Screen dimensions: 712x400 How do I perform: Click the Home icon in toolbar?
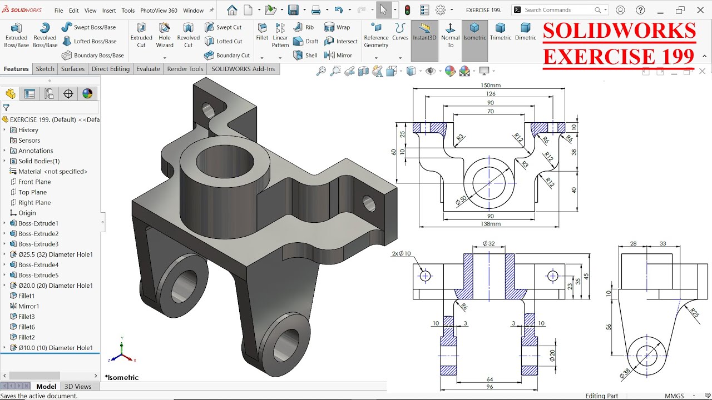pos(232,10)
